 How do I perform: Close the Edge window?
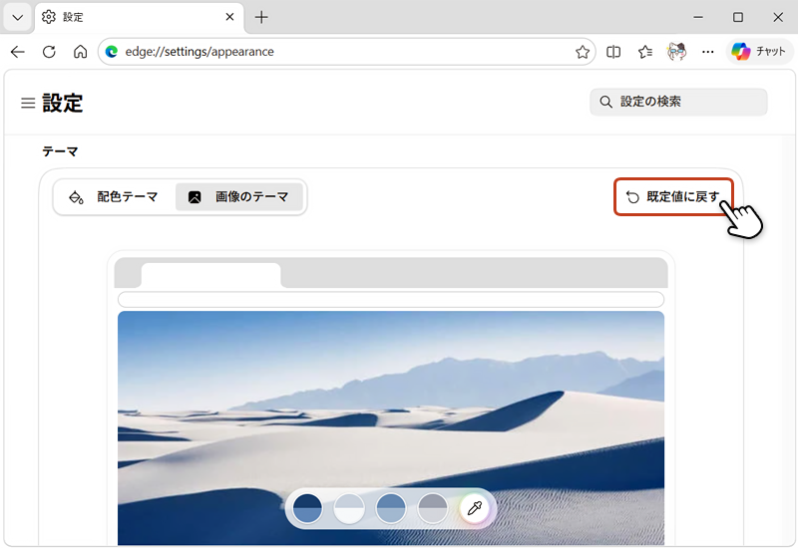click(x=778, y=17)
